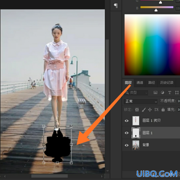
Task: Click the 图层 1 layer name
Action: (148, 133)
